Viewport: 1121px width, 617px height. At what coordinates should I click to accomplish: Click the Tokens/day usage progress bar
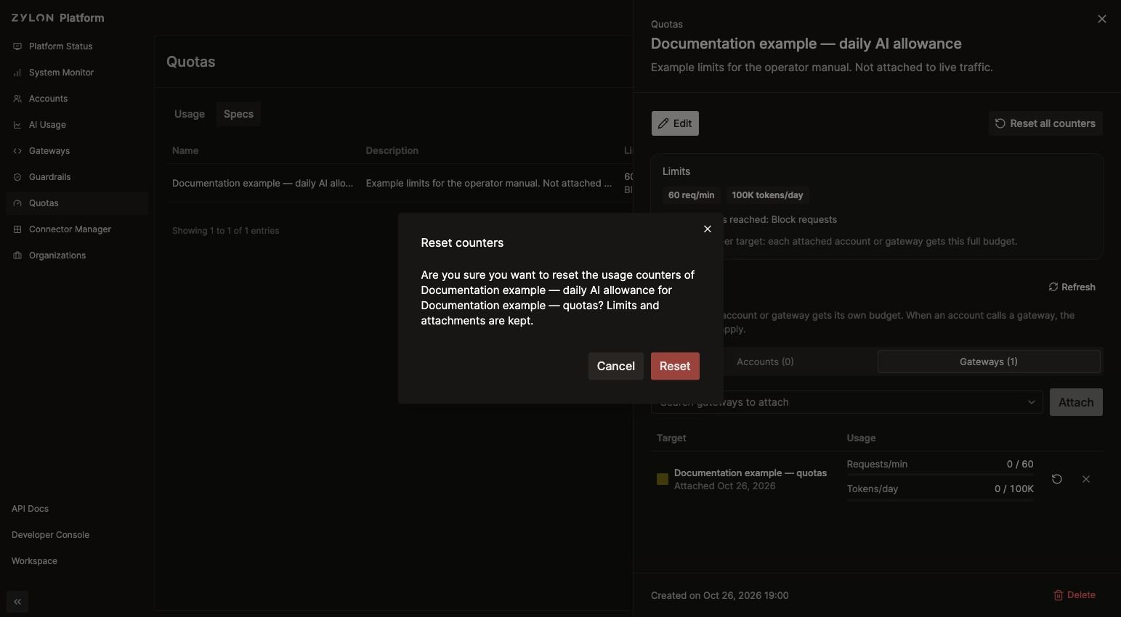939,499
